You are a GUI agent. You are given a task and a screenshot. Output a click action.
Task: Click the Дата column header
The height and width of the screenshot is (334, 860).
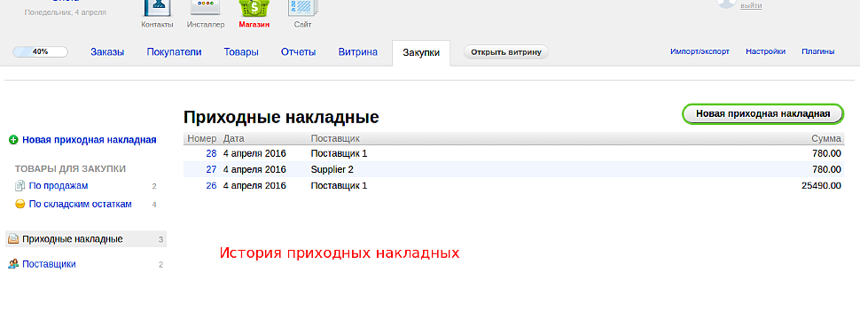pos(234,138)
